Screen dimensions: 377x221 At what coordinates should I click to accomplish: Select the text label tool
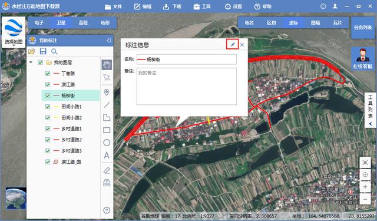(x=107, y=156)
